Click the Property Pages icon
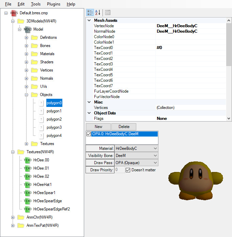232x237 pixels. pyautogui.click(x=108, y=12)
